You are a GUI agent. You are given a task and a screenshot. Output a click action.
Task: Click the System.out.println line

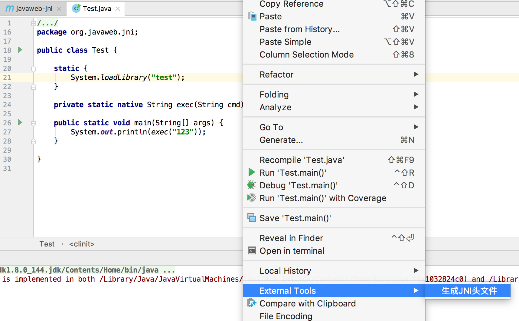click(138, 132)
